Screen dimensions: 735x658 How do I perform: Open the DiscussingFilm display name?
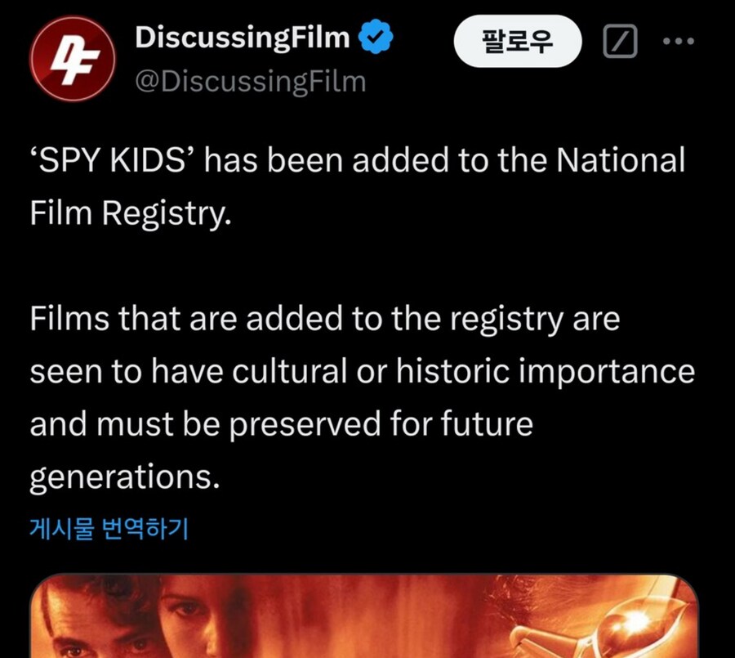[x=243, y=37]
